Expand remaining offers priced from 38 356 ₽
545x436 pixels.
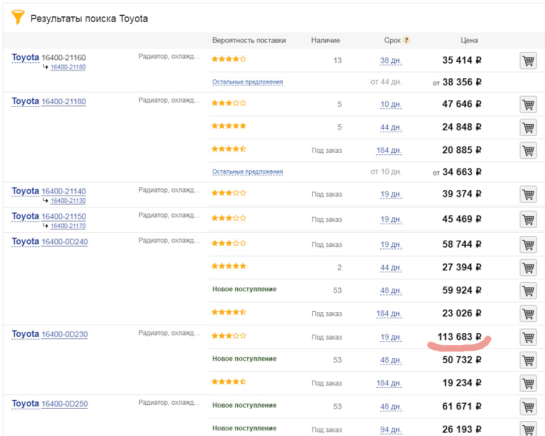point(248,82)
